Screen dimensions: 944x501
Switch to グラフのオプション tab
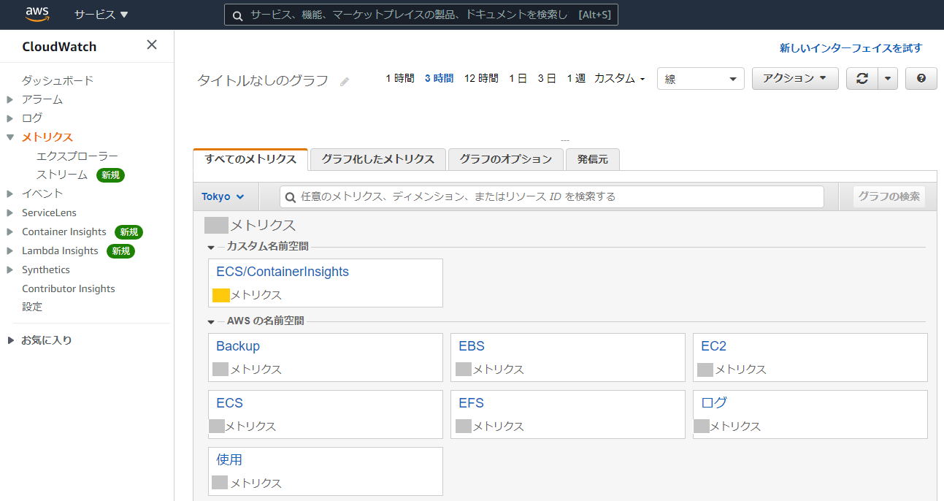pos(506,159)
